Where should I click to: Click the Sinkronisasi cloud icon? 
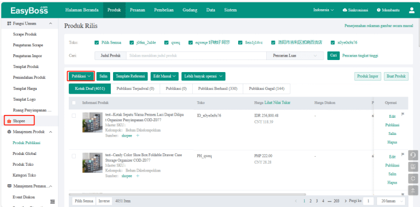pyautogui.click(x=345, y=10)
